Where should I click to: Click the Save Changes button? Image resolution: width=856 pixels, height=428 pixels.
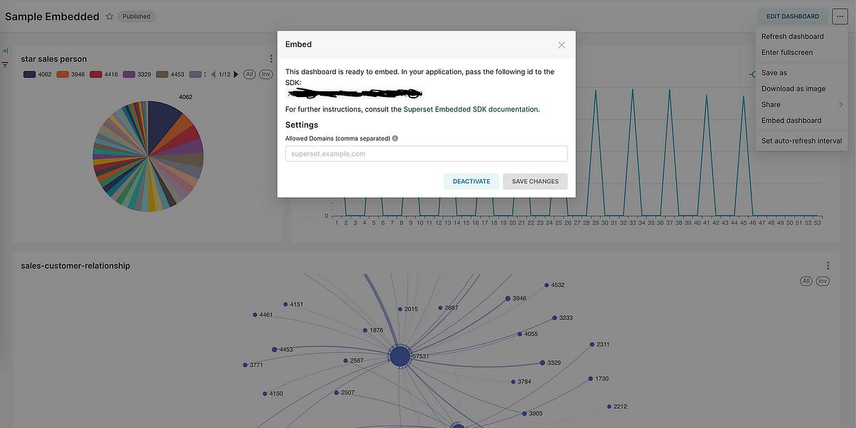coord(535,181)
